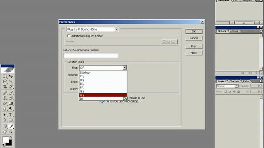Switch to the Actions tab
The width and height of the screenshot is (264, 148).
(234, 31)
